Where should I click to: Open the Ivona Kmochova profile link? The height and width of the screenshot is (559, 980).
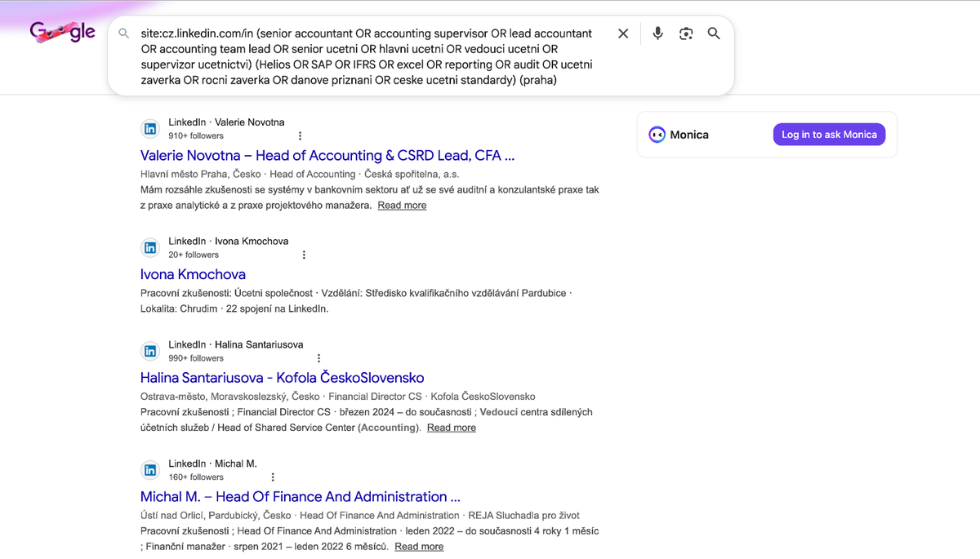193,274
